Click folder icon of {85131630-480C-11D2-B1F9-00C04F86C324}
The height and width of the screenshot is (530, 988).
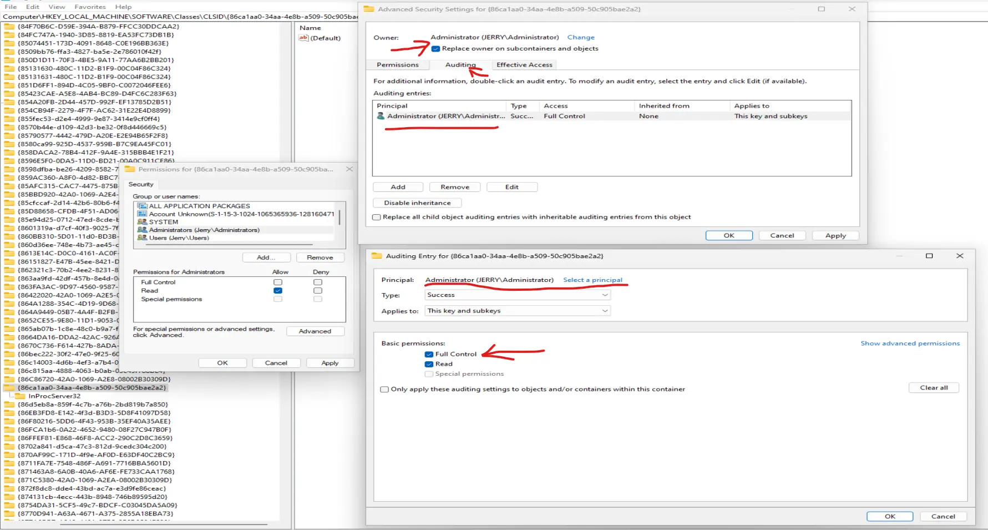pyautogui.click(x=9, y=68)
